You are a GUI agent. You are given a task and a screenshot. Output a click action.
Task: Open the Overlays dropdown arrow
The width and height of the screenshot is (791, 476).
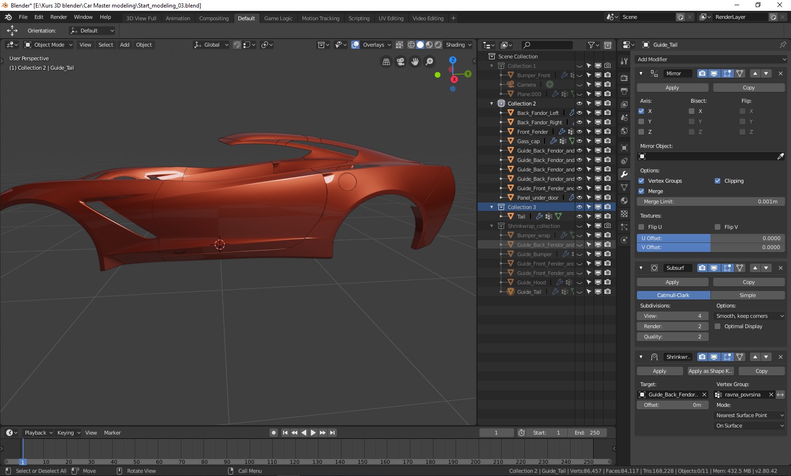[x=389, y=45]
